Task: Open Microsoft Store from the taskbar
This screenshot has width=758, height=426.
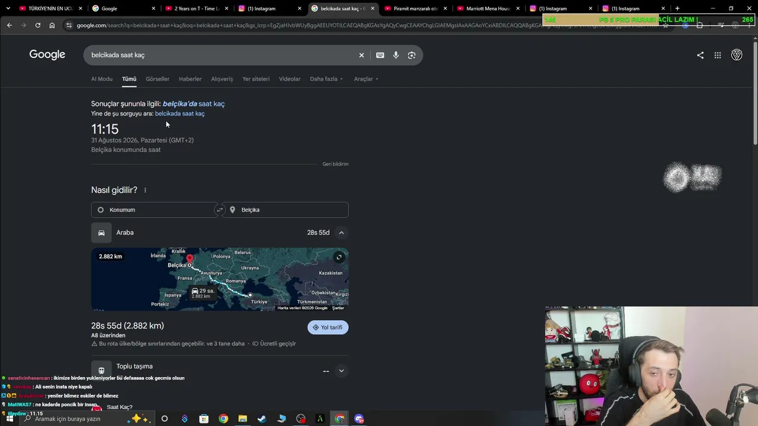Action: pyautogui.click(x=204, y=419)
